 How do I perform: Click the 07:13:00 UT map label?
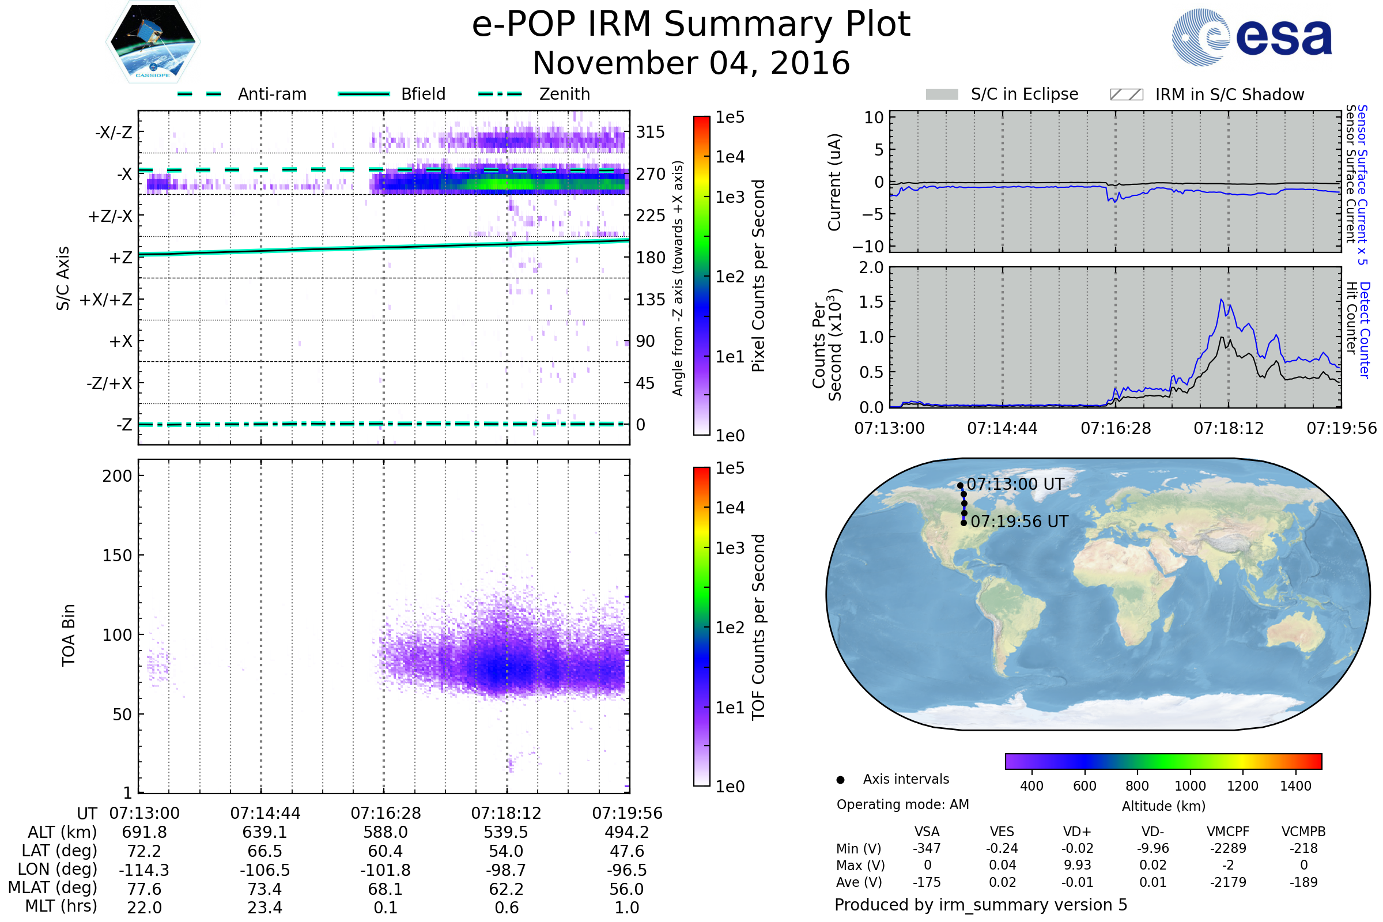point(1015,484)
